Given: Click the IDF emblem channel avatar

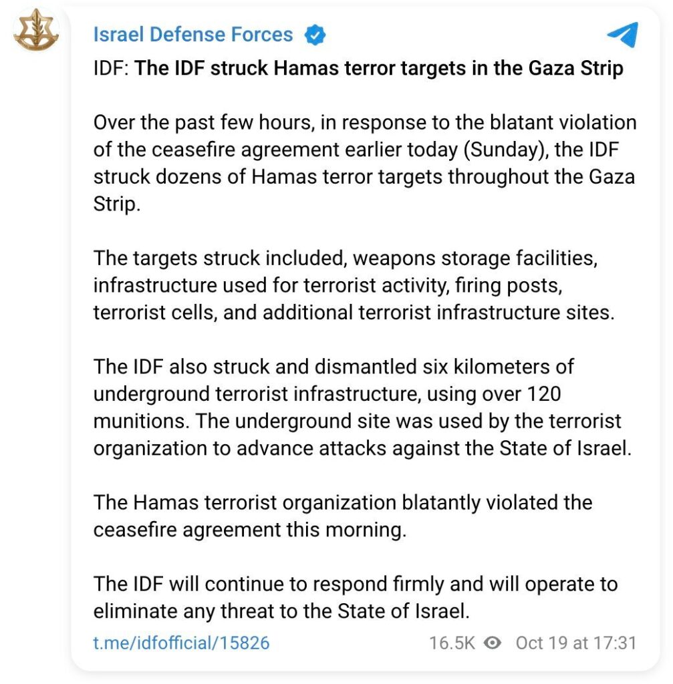Looking at the screenshot, I should [36, 32].
